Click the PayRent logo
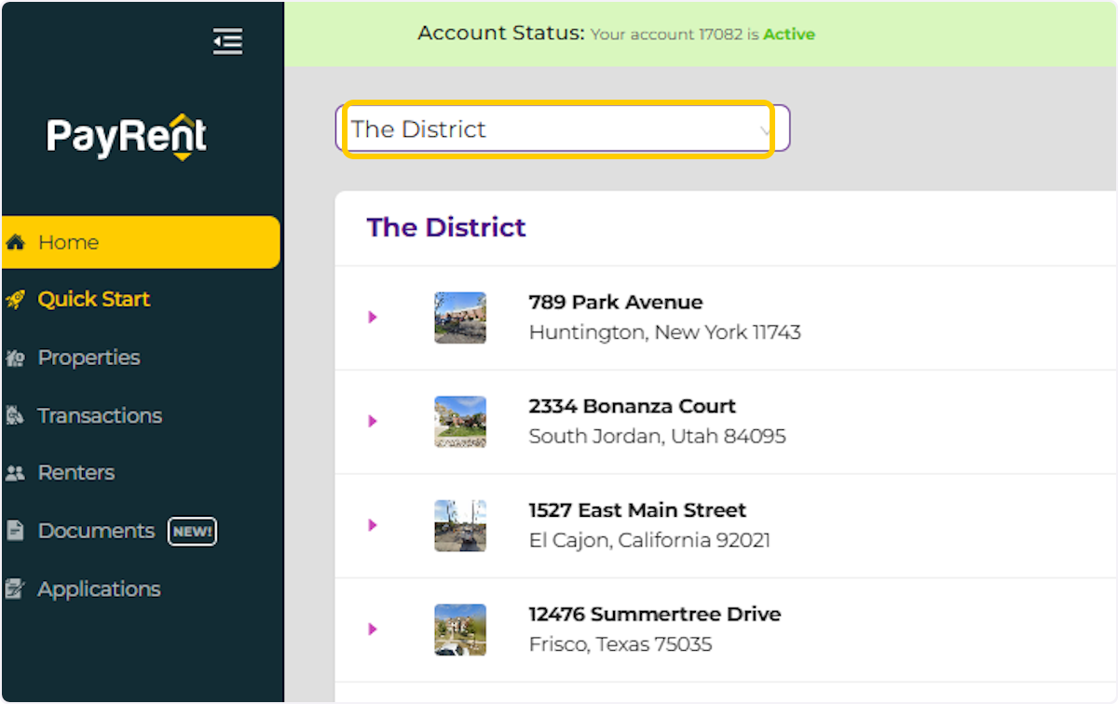This screenshot has width=1118, height=704. tap(126, 136)
